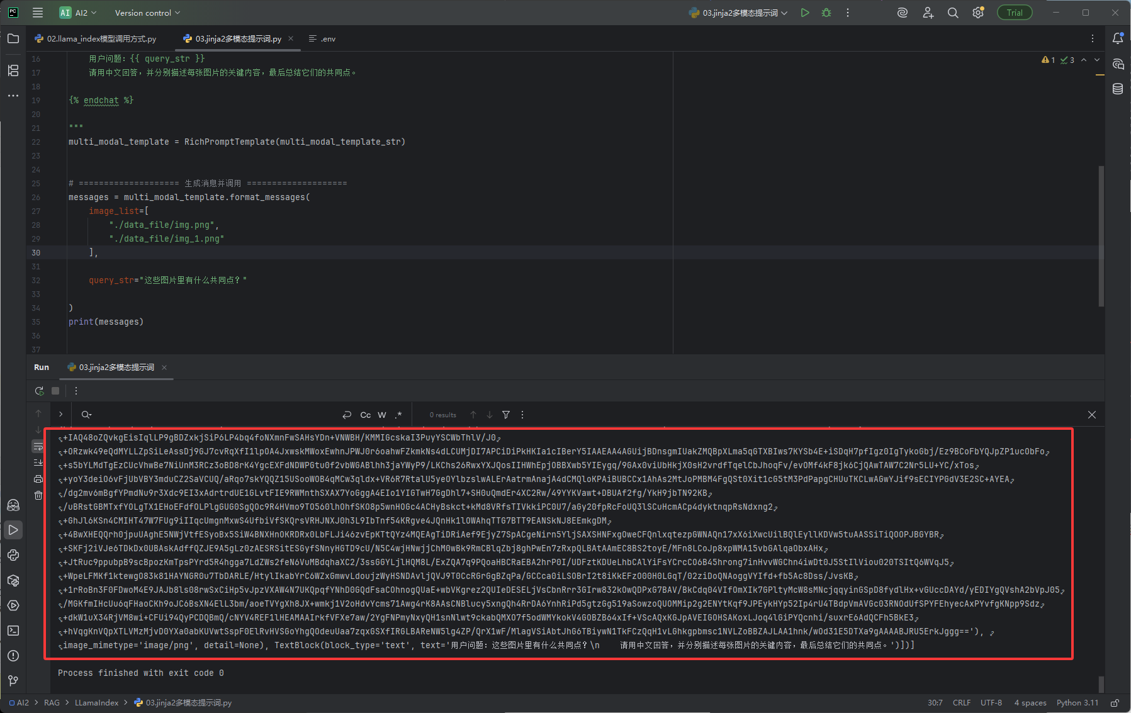Open the Terminal tool window
The width and height of the screenshot is (1131, 713).
click(13, 631)
